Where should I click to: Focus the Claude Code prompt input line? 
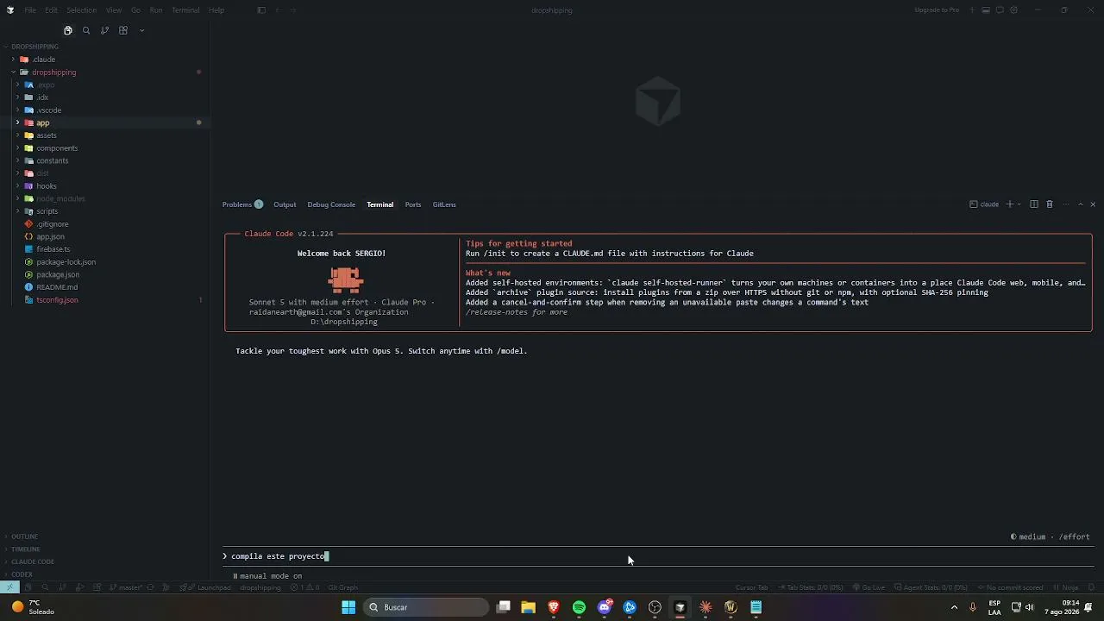(x=657, y=556)
